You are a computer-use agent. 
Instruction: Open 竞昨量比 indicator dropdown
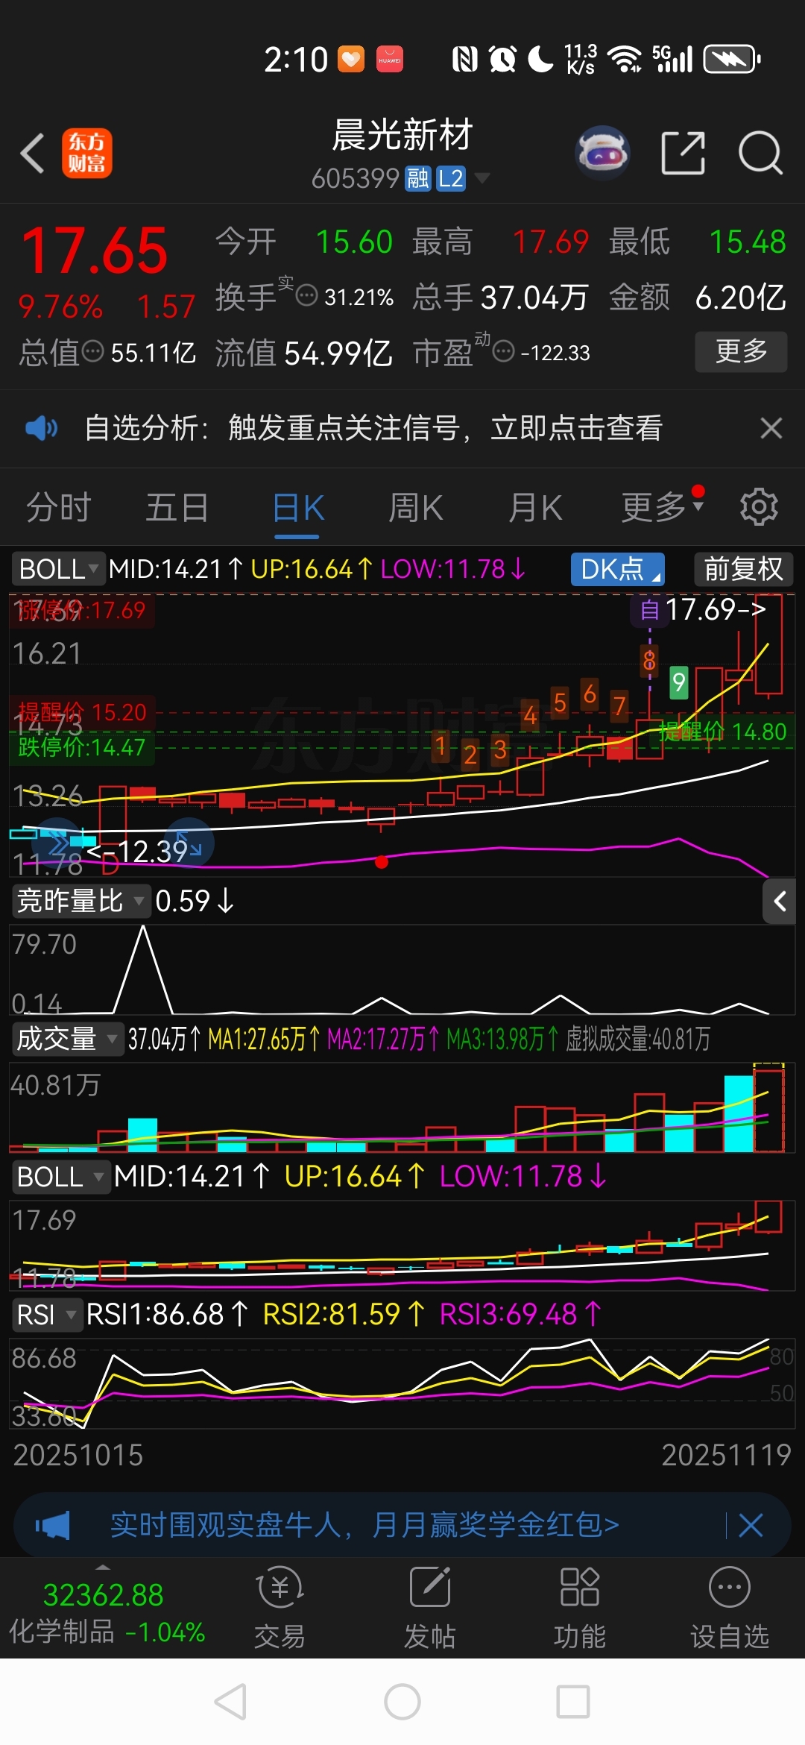click(x=80, y=901)
